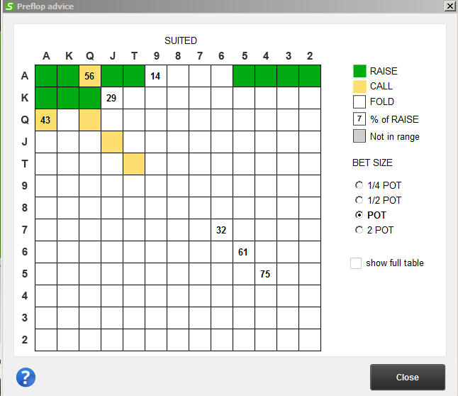Select the 2 POT bet size
Screen dimensions: 458x396
[x=359, y=230]
